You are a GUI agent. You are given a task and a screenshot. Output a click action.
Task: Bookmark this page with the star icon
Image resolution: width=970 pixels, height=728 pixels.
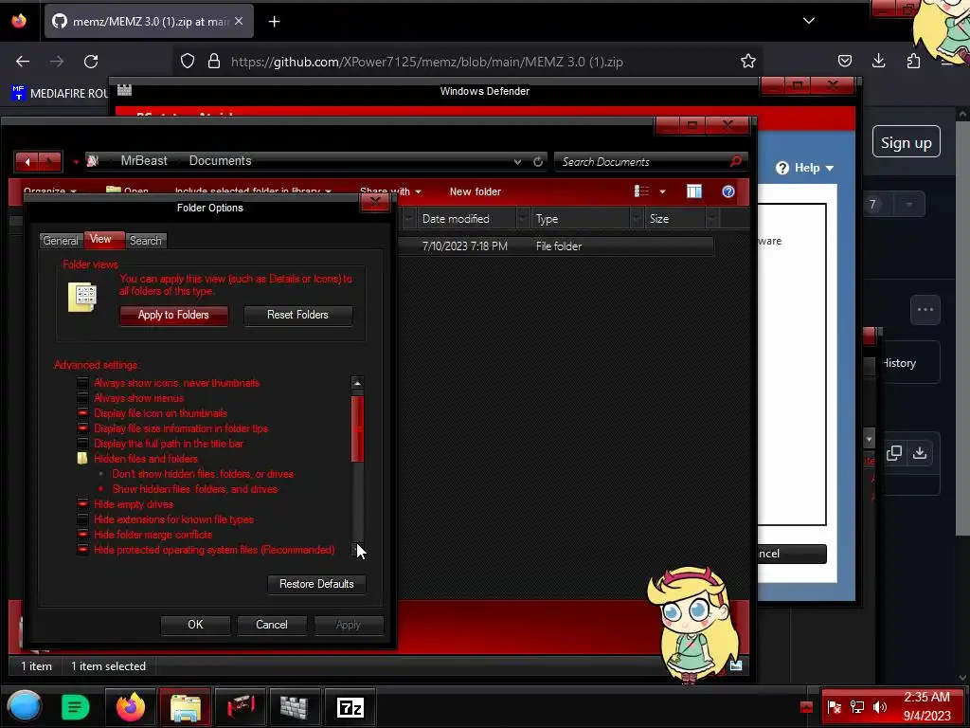tap(748, 61)
